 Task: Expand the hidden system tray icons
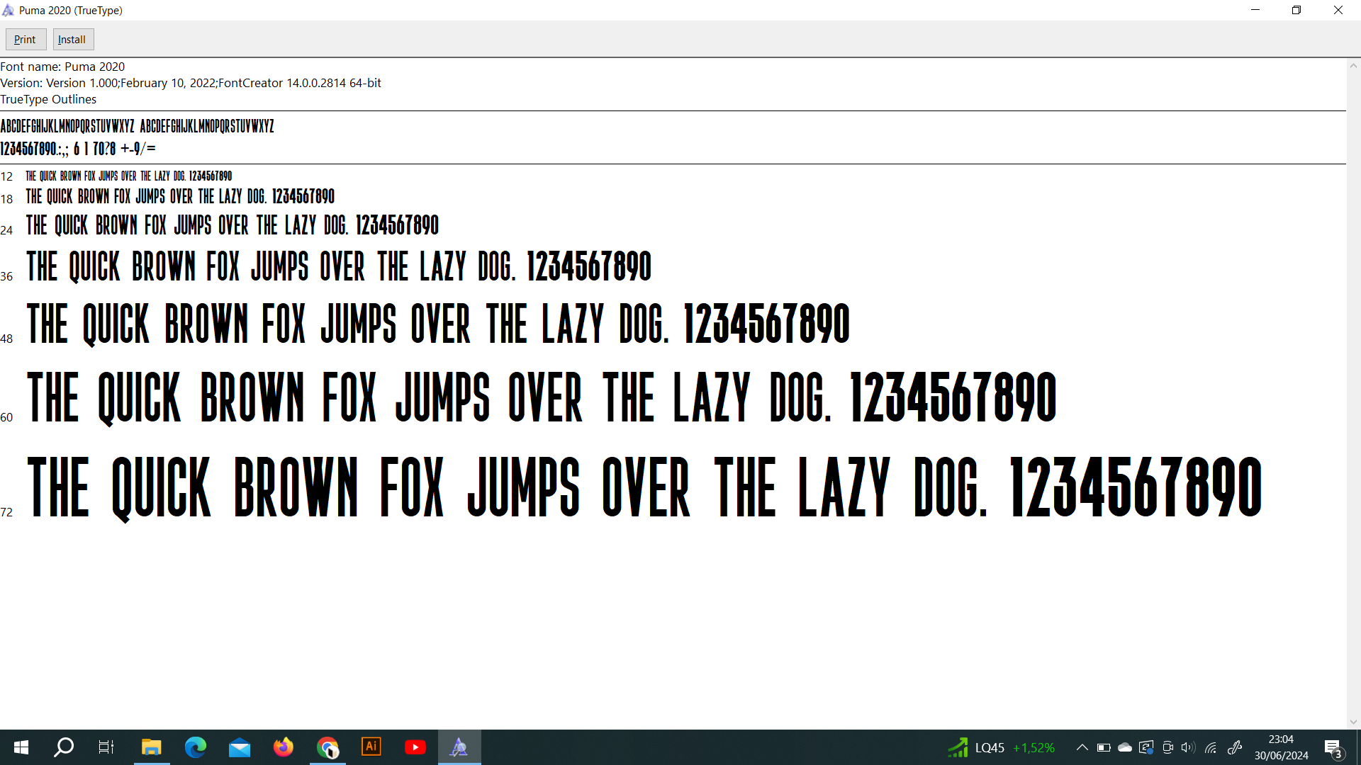point(1082,747)
